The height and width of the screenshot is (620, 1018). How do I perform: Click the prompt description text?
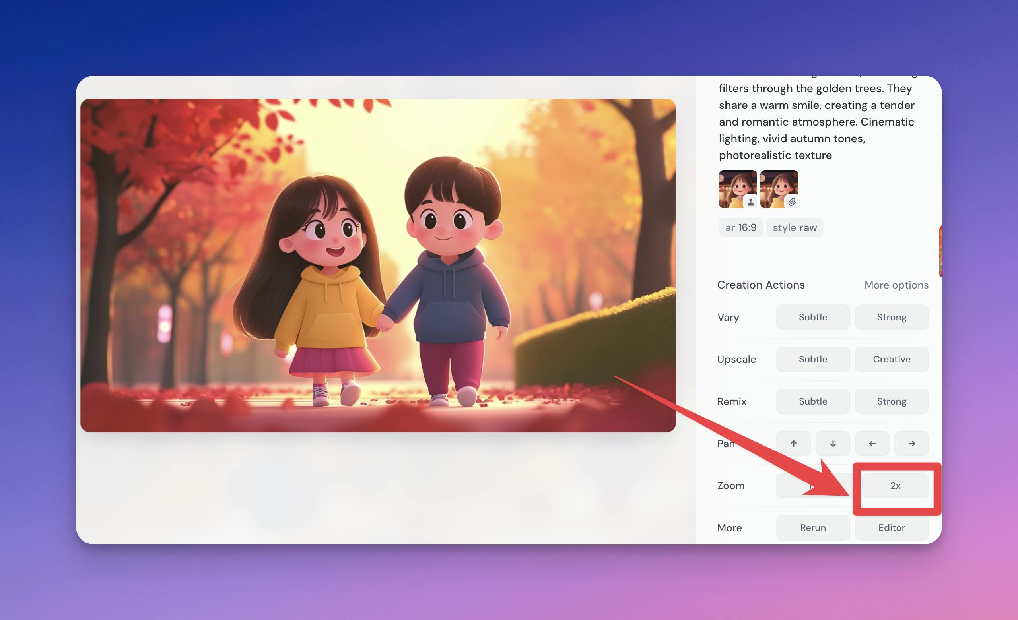pos(816,122)
